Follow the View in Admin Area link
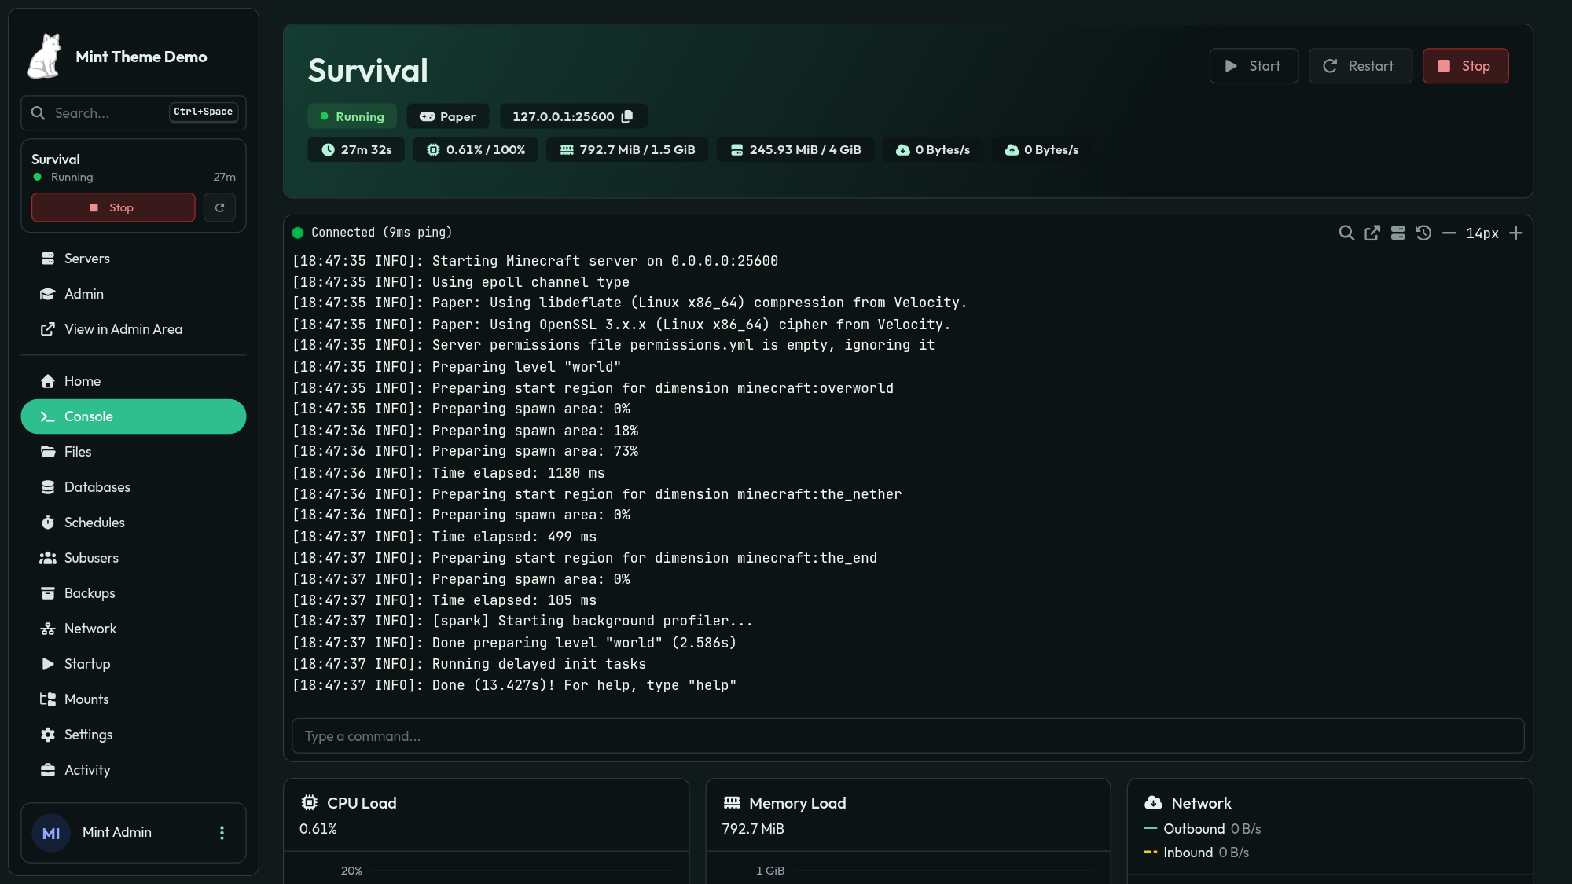The width and height of the screenshot is (1572, 884). [x=133, y=329]
